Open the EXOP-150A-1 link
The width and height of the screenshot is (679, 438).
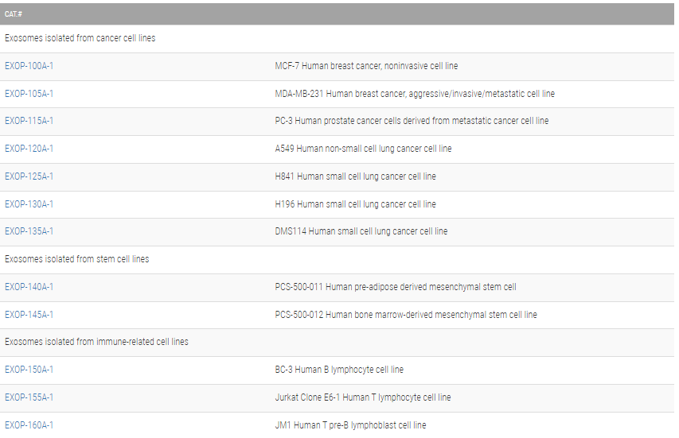tap(29, 370)
